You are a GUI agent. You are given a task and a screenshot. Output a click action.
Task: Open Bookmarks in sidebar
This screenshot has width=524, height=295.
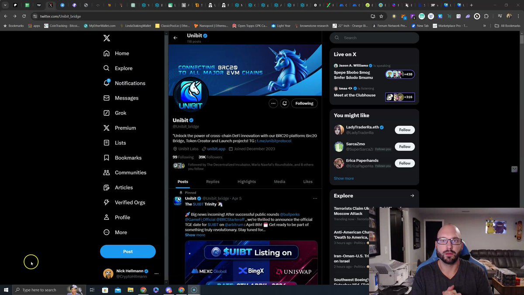pos(122,158)
